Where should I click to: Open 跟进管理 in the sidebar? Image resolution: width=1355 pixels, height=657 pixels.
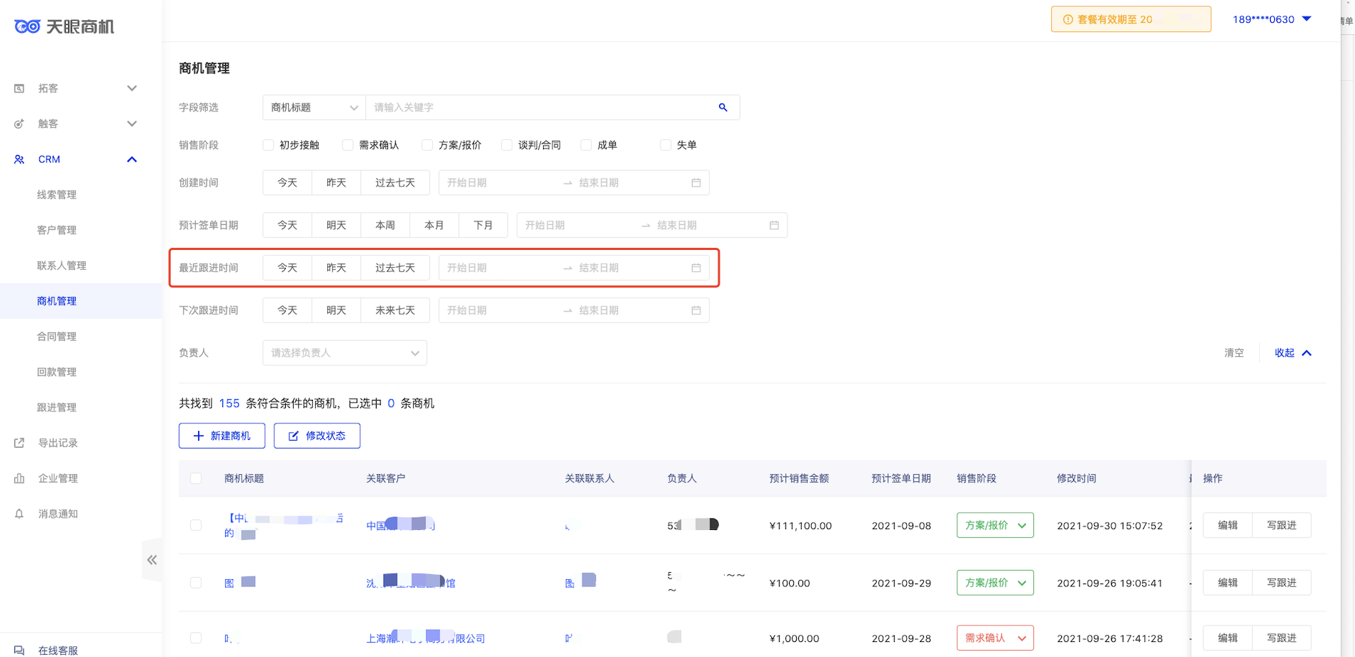tap(56, 407)
